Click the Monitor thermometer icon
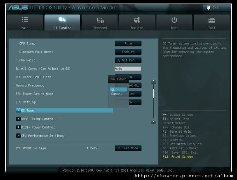The height and width of the screenshot is (180, 237). tap(137, 20)
